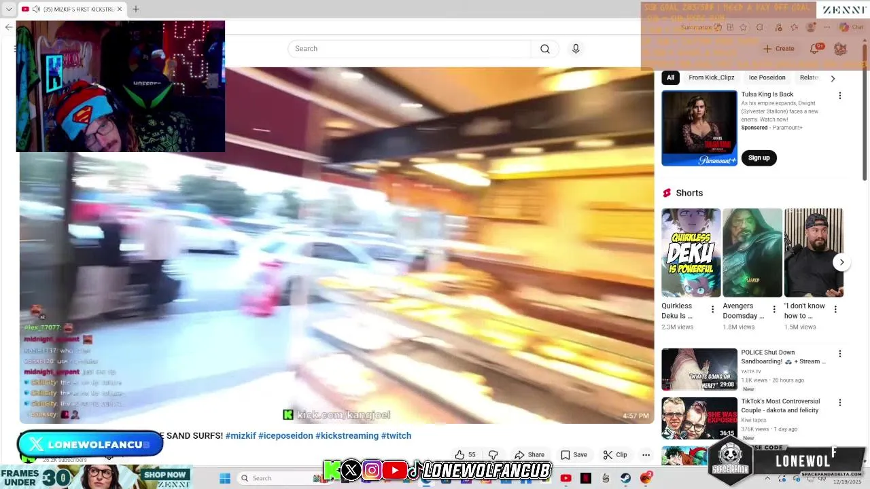Select the From Kick_Clipz filter chip
This screenshot has height=489, width=870.
point(711,77)
